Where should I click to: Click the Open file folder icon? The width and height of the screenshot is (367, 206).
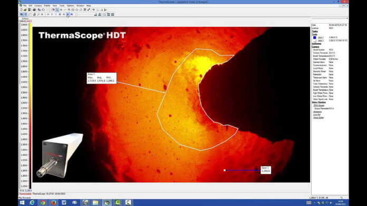25,10
